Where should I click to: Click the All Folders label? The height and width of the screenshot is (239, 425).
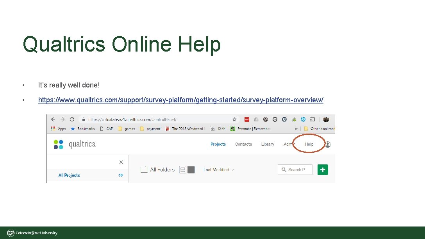coord(162,169)
